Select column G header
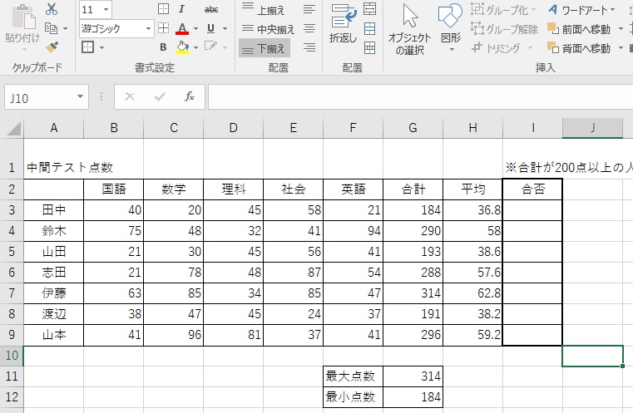Viewport: 633px width, 413px height. click(x=413, y=128)
